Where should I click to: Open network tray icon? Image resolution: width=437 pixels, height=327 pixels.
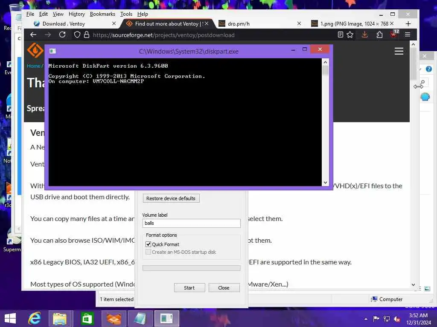tap(387, 318)
